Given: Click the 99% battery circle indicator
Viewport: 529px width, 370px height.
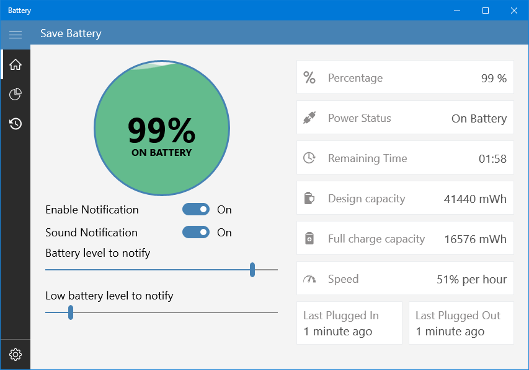Looking at the screenshot, I should [x=162, y=128].
